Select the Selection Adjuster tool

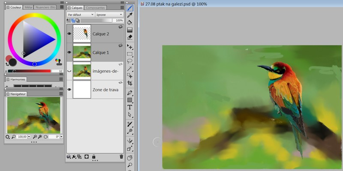click(x=130, y=76)
